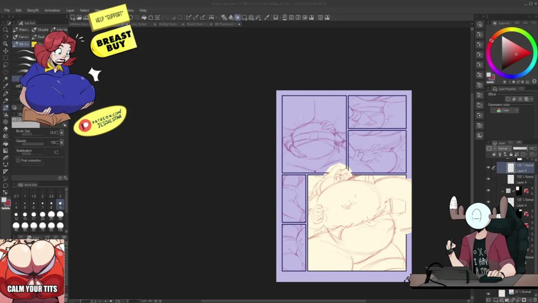538x303 pixels.
Task: Open the Help menu
Action: tap(143, 10)
